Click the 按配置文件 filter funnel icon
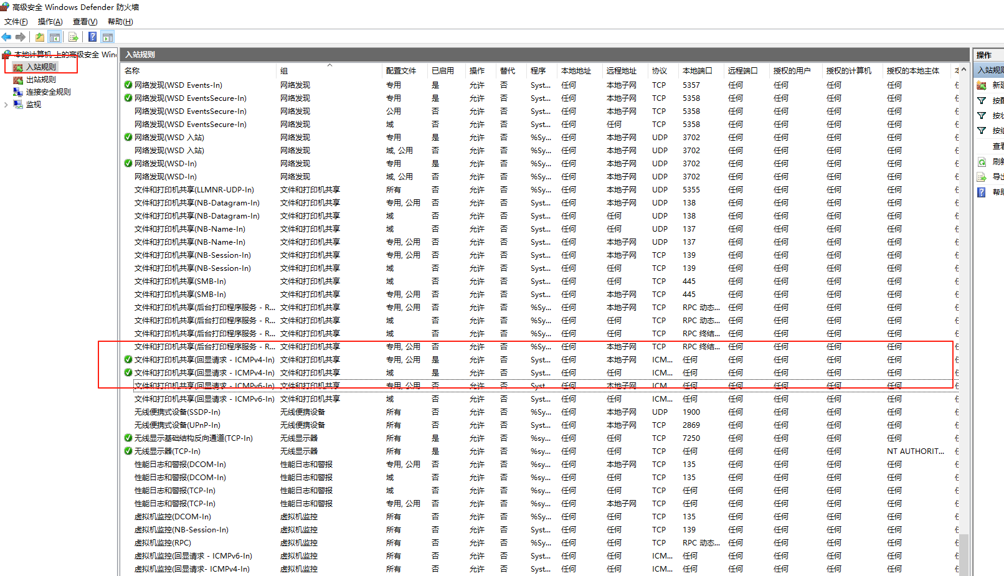 coord(982,100)
